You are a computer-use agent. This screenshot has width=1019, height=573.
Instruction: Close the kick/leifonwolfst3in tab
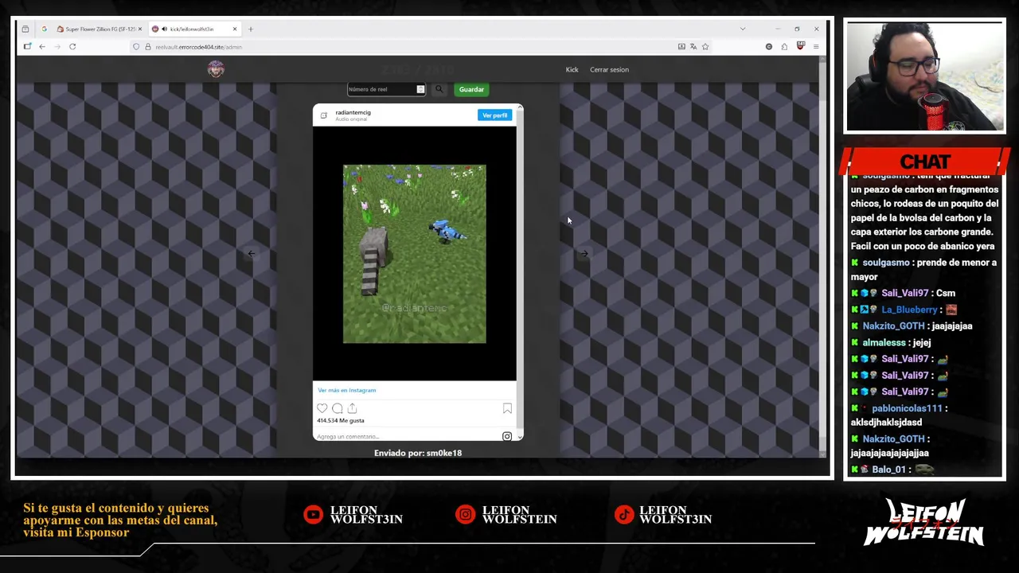(x=235, y=29)
